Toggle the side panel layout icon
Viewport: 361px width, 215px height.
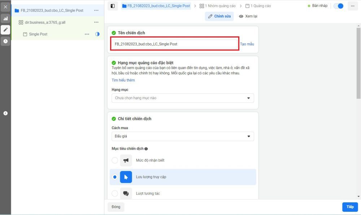coord(113,6)
